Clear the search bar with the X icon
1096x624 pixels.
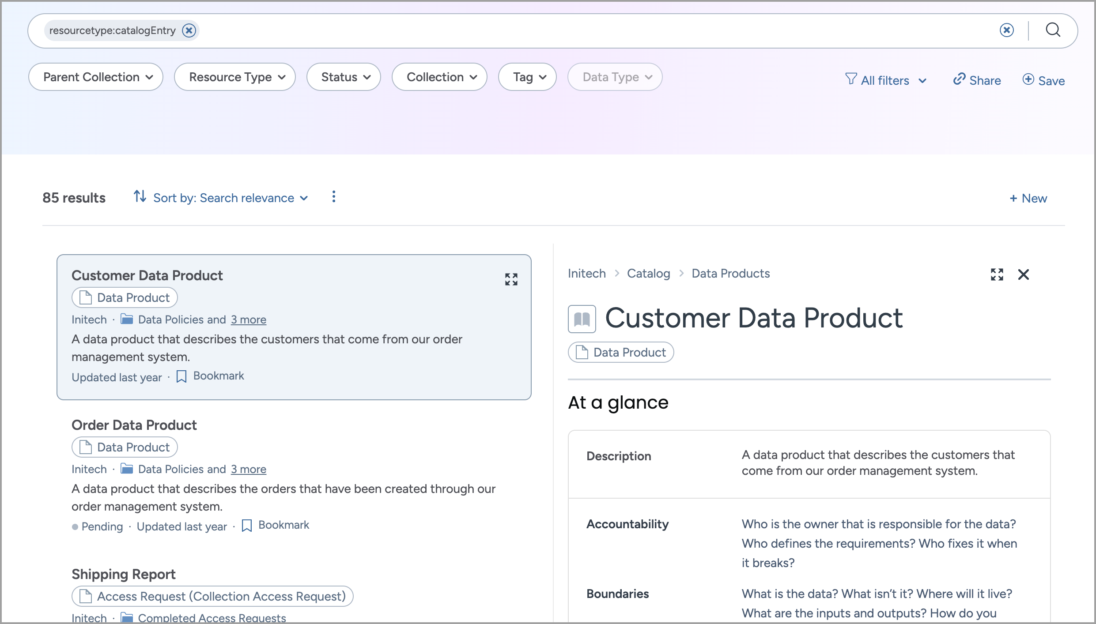point(1006,30)
